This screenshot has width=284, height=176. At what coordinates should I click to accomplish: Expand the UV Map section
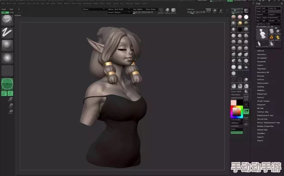(260, 108)
